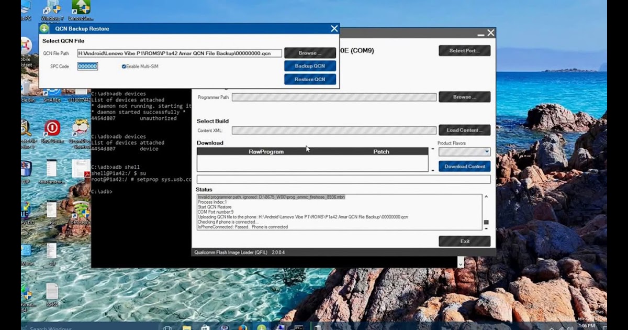
Task: Click Browse next to Programmer Path
Action: click(x=465, y=97)
